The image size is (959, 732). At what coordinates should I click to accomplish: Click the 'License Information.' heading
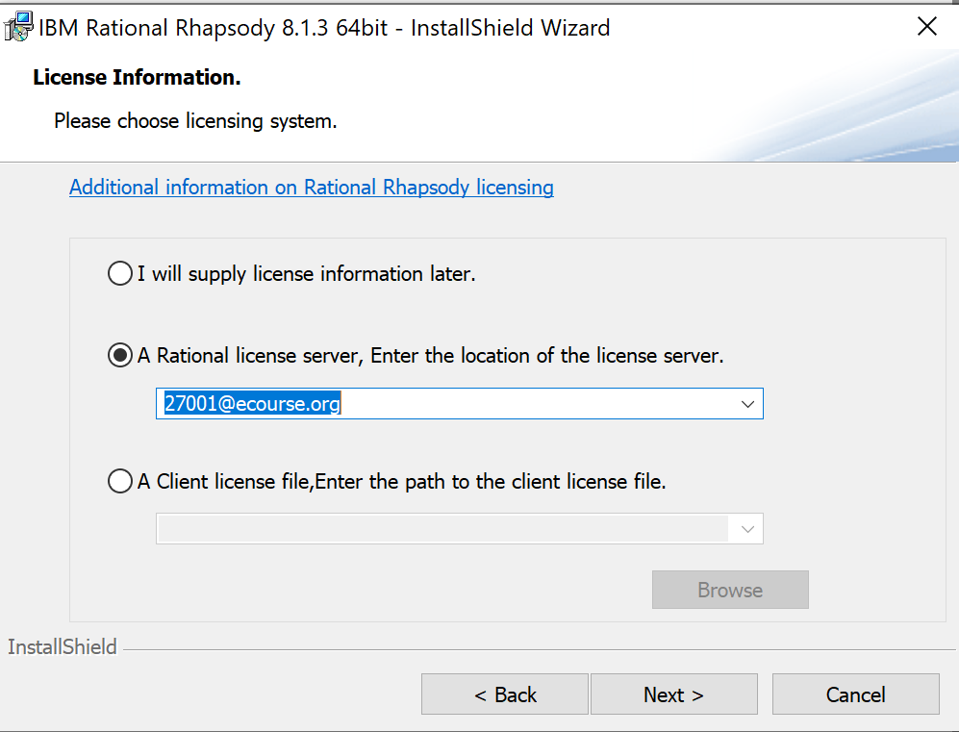137,78
